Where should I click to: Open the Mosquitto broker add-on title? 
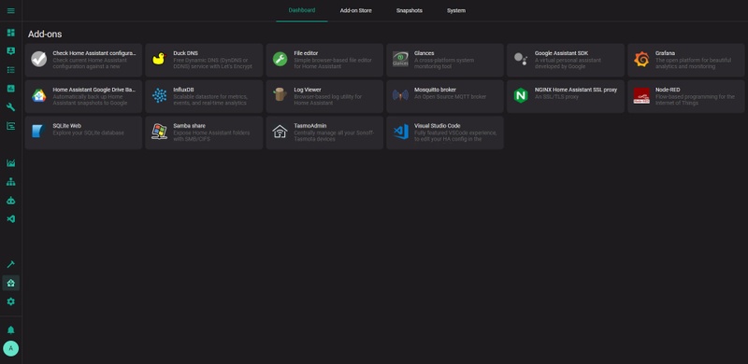pyautogui.click(x=435, y=90)
